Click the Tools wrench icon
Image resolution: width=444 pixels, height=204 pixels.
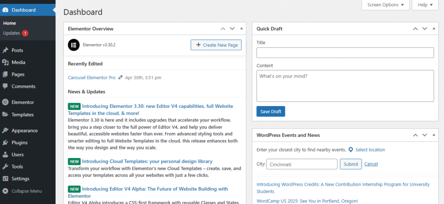click(5, 167)
